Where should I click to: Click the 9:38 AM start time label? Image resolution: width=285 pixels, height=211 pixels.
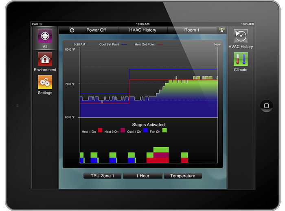click(79, 44)
